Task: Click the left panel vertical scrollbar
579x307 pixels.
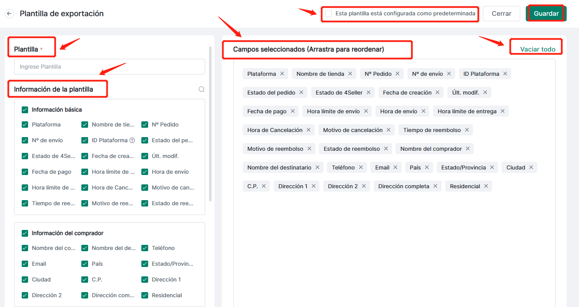Action: pos(210,123)
